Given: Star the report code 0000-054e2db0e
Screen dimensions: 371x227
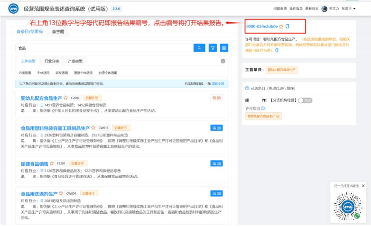Looking at the screenshot, I should (281, 27).
